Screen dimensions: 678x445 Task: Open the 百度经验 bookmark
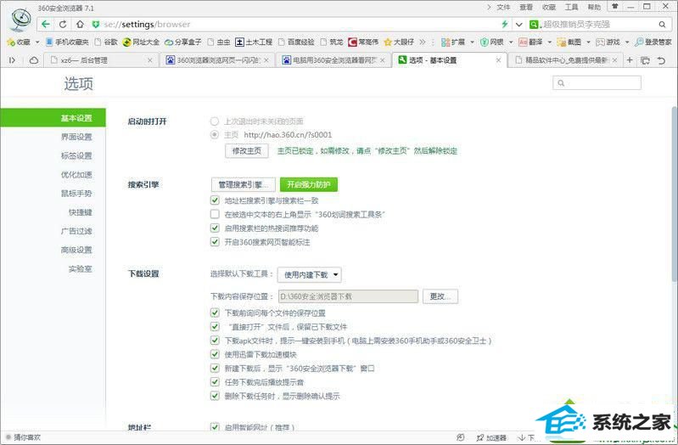click(296, 42)
